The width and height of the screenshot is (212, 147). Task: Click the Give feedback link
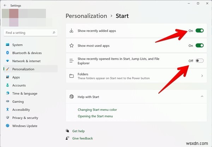coord(82,138)
